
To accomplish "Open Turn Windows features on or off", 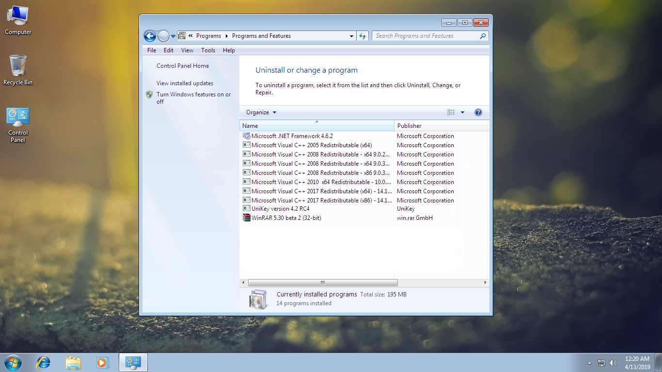I will click(x=194, y=98).
